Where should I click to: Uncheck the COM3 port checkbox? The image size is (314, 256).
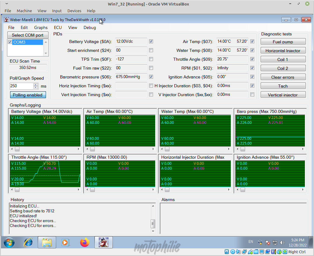click(x=10, y=42)
